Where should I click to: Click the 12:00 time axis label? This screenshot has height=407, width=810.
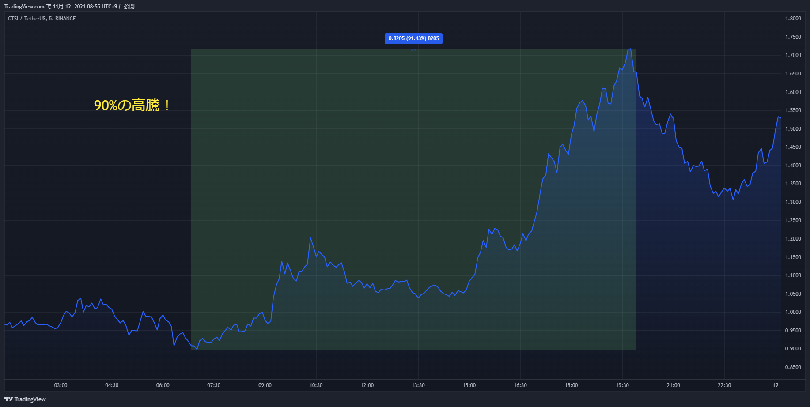[x=367, y=385]
